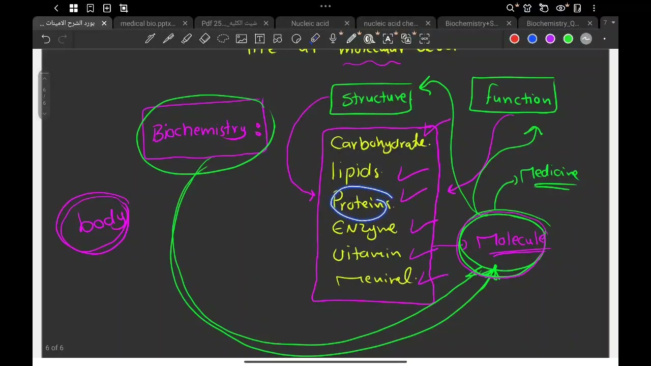Close the 'Pdf 25' tab

(266, 23)
